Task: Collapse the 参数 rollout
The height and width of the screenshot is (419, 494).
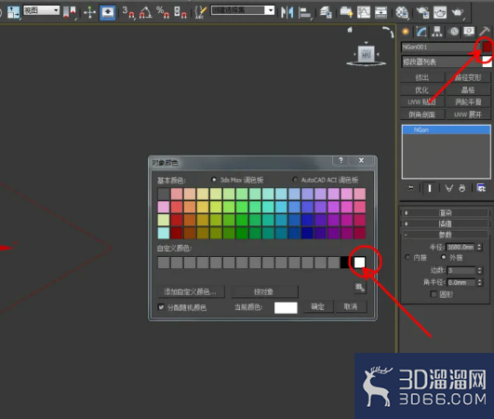Action: point(445,235)
